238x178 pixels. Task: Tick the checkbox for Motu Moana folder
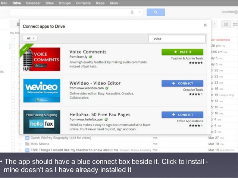[13, 144]
